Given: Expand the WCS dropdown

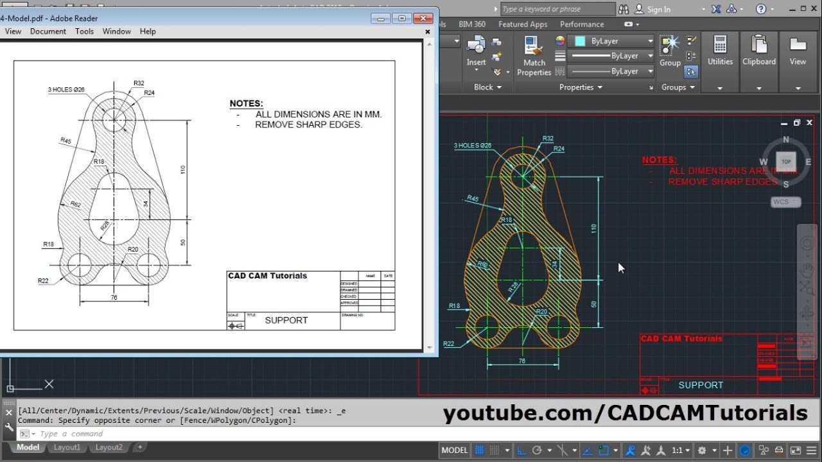Looking at the screenshot, I should (x=794, y=202).
